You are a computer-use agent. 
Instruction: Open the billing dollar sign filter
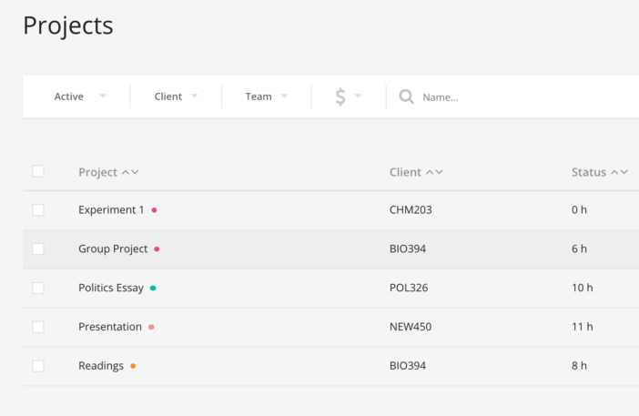tap(348, 96)
